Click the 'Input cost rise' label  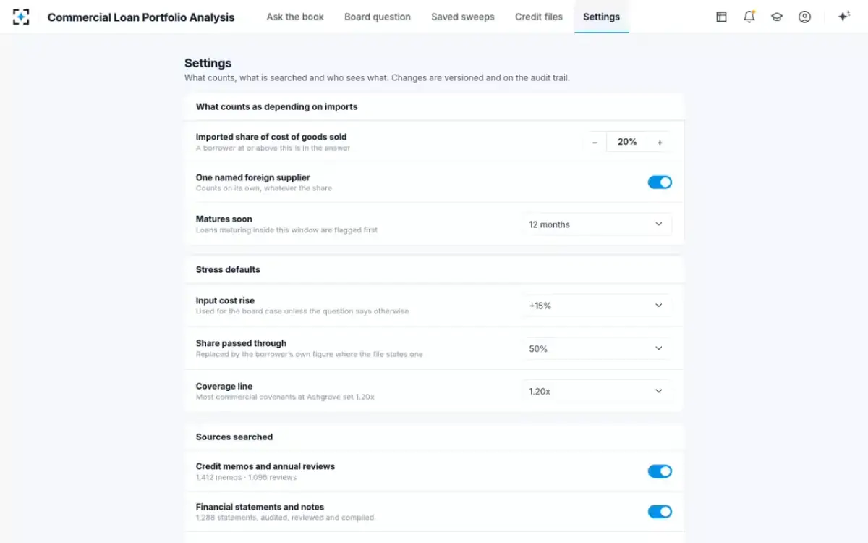tap(225, 300)
